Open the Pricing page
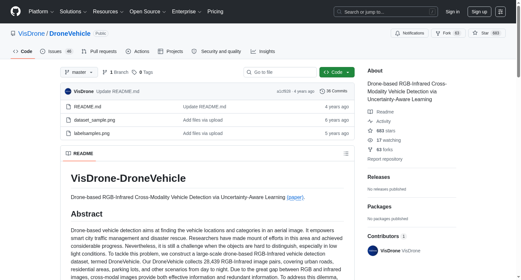 tap(215, 12)
